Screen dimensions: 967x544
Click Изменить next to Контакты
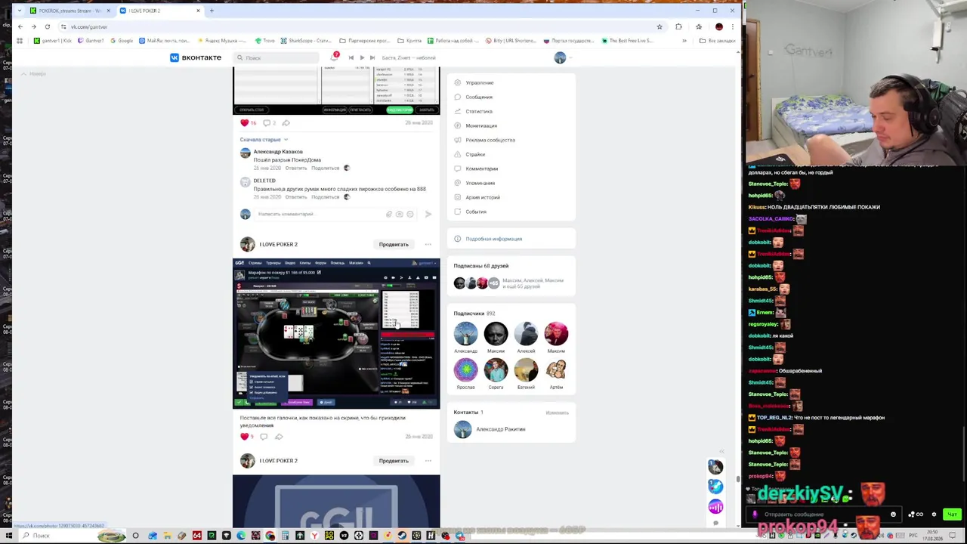(557, 413)
